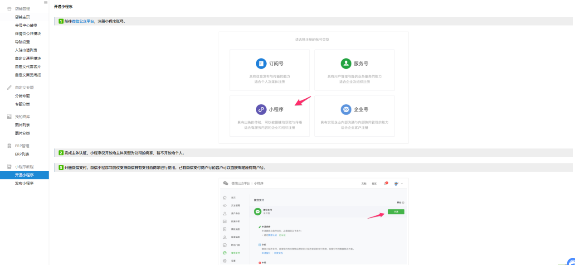Follow the 微信公众平台 link in step 1
Image resolution: width=575 pixels, height=265 pixels.
83,21
